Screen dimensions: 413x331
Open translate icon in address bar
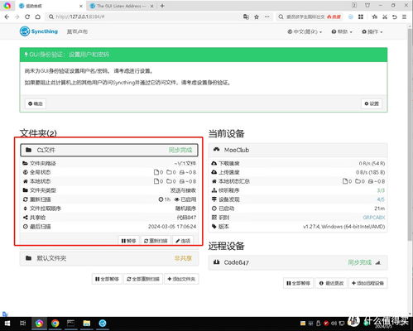point(246,17)
